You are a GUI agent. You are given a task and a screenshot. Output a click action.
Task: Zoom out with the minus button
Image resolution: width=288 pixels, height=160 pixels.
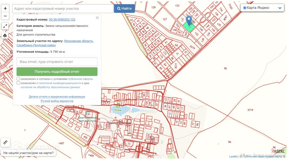(x=5, y=16)
